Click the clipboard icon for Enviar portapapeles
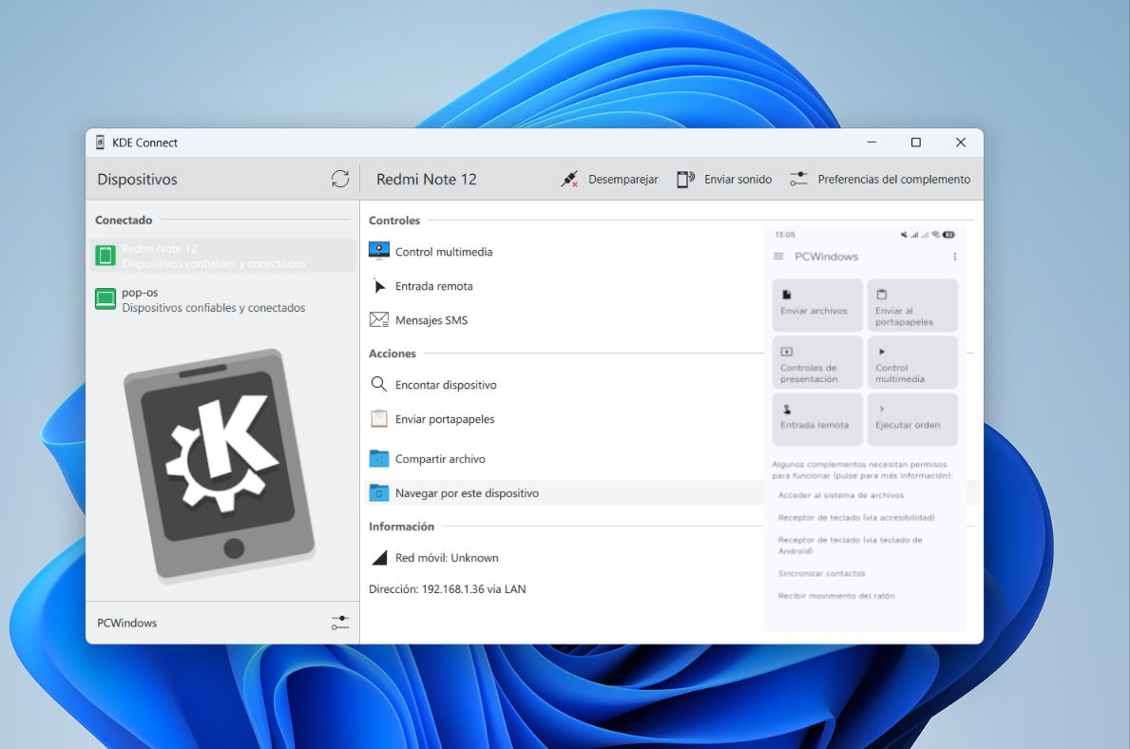Viewport: 1130px width, 749px height. click(378, 418)
